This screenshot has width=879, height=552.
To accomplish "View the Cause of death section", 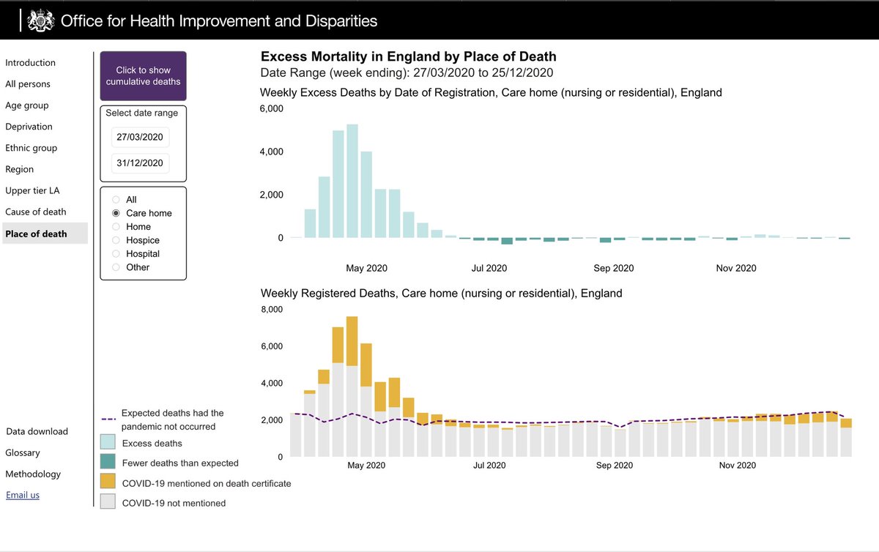I will point(35,212).
